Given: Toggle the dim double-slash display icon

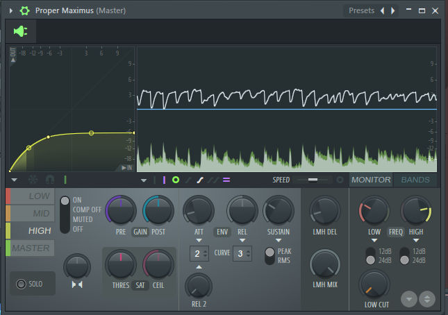Looking at the screenshot, I should [x=213, y=180].
